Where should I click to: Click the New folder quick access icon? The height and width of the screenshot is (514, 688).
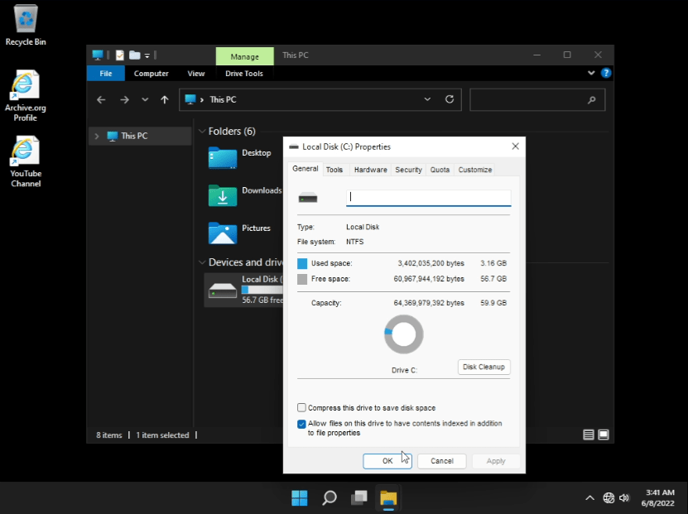pos(135,55)
